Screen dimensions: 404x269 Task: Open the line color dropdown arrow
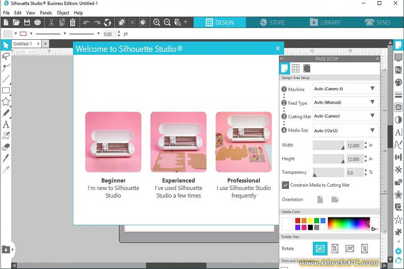31,34
